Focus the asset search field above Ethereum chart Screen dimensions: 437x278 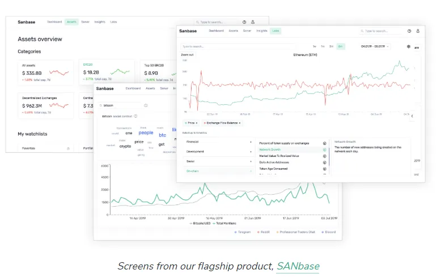tap(237, 47)
